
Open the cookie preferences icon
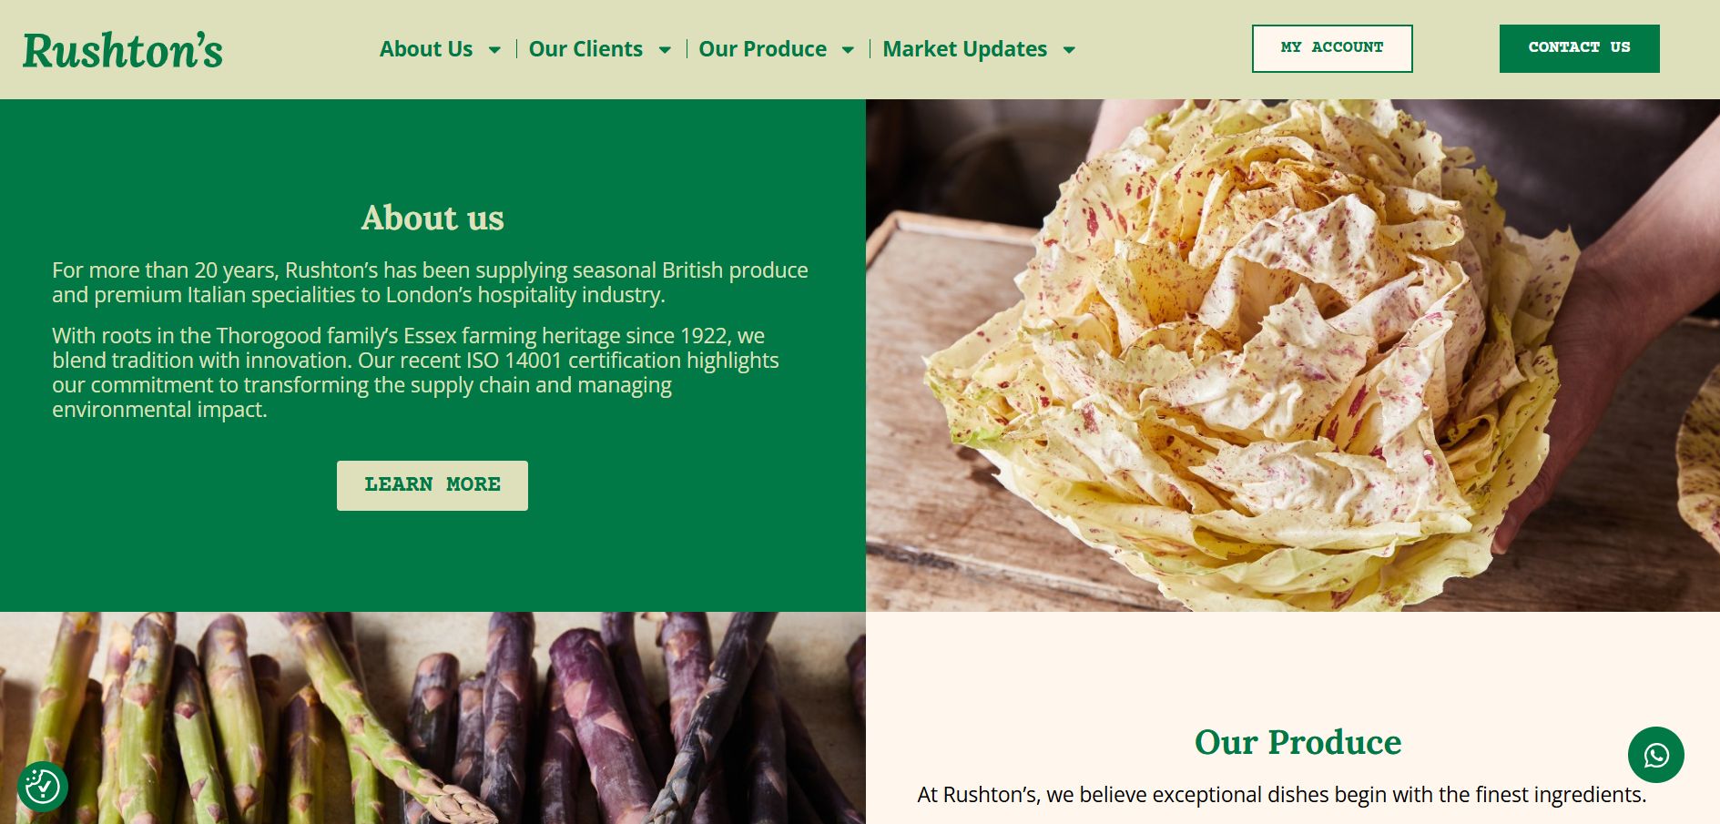coord(43,787)
